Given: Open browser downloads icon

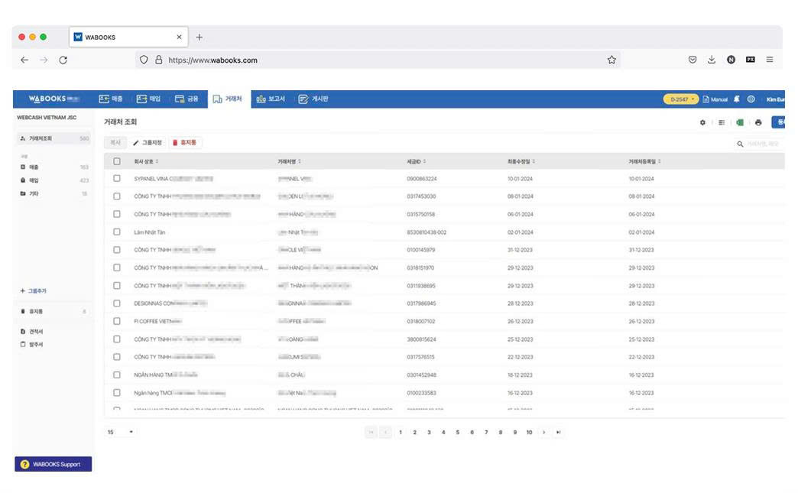Looking at the screenshot, I should [712, 60].
